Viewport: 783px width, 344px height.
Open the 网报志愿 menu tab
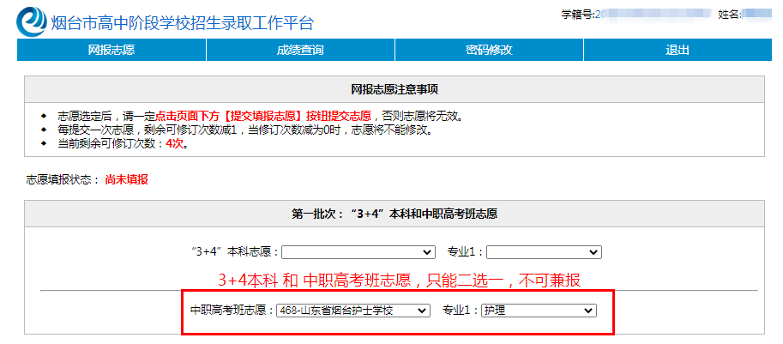pos(111,50)
